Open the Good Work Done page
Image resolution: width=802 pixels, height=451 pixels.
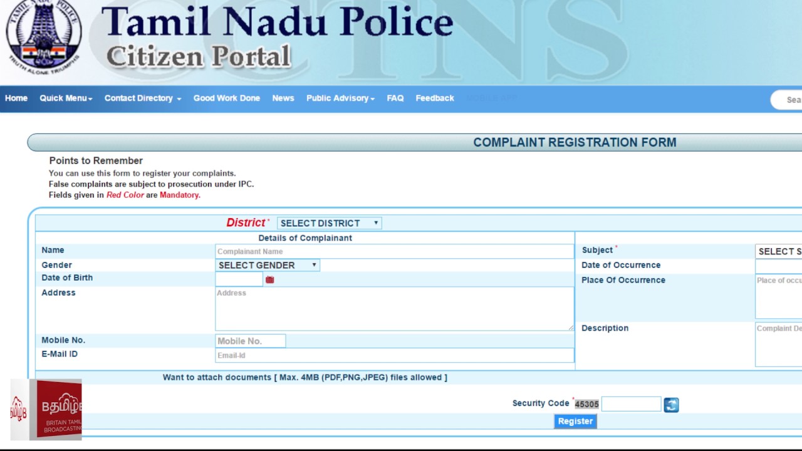226,98
